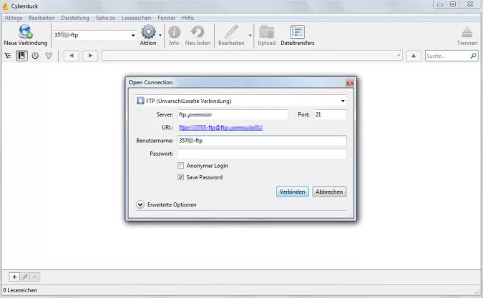483x298 pixels.
Task: Open the Lesezeichen menu
Action: point(137,18)
